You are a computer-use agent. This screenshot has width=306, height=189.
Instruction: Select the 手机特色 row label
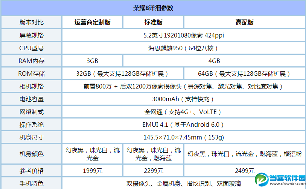click(31, 183)
